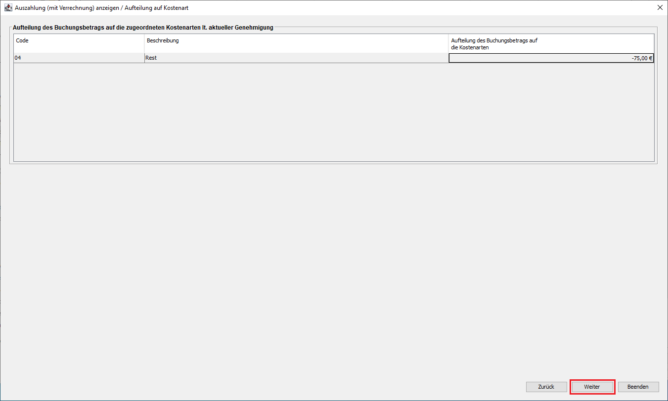
Task: Click empty title bar space right of the title
Action: 420,8
